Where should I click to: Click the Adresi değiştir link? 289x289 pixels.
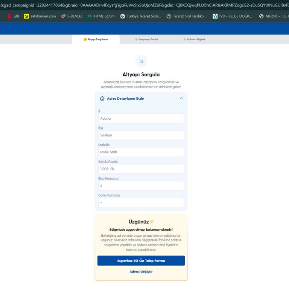pos(141,271)
